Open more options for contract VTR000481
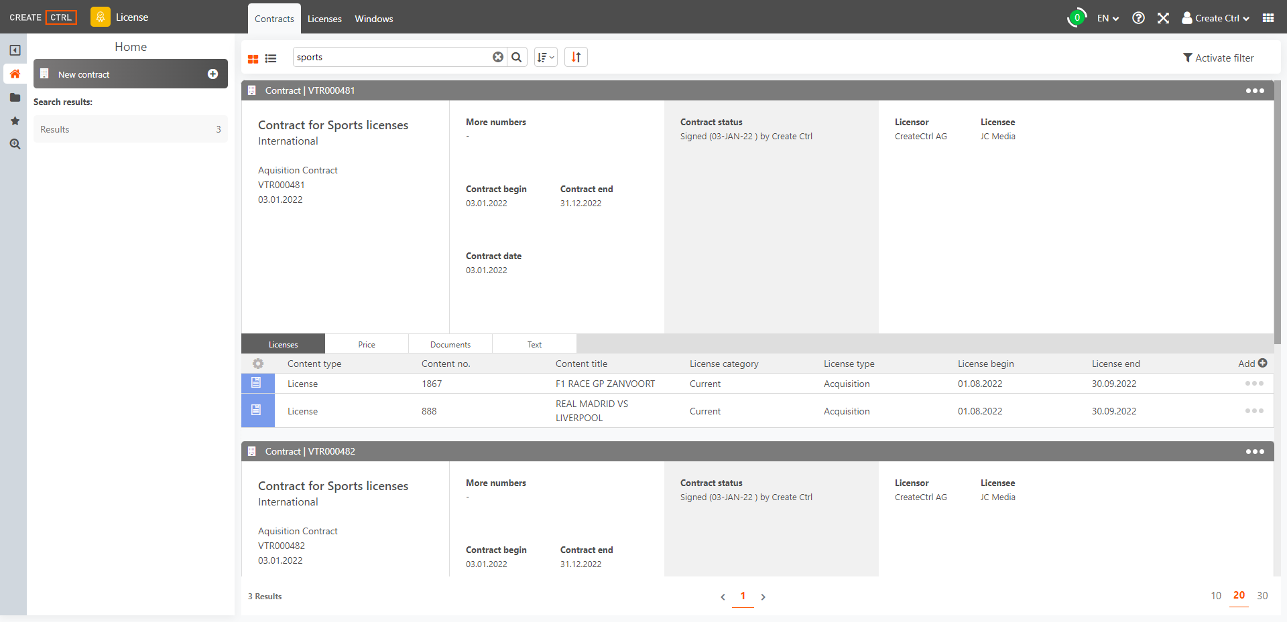The image size is (1287, 622). pos(1255,90)
